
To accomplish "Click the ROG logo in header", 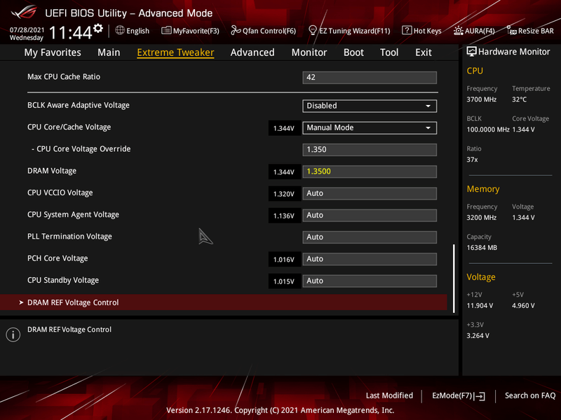I will point(24,12).
